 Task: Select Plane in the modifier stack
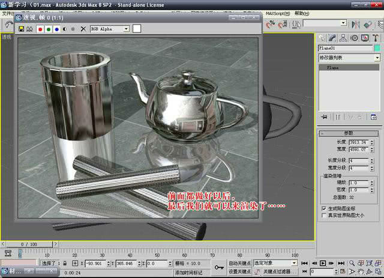[349, 67]
